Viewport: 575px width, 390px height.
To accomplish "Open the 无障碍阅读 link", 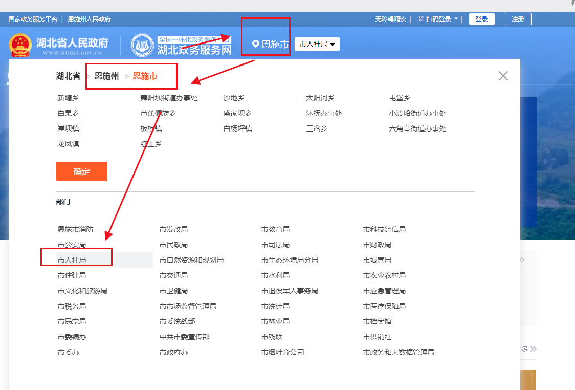I will (x=390, y=19).
